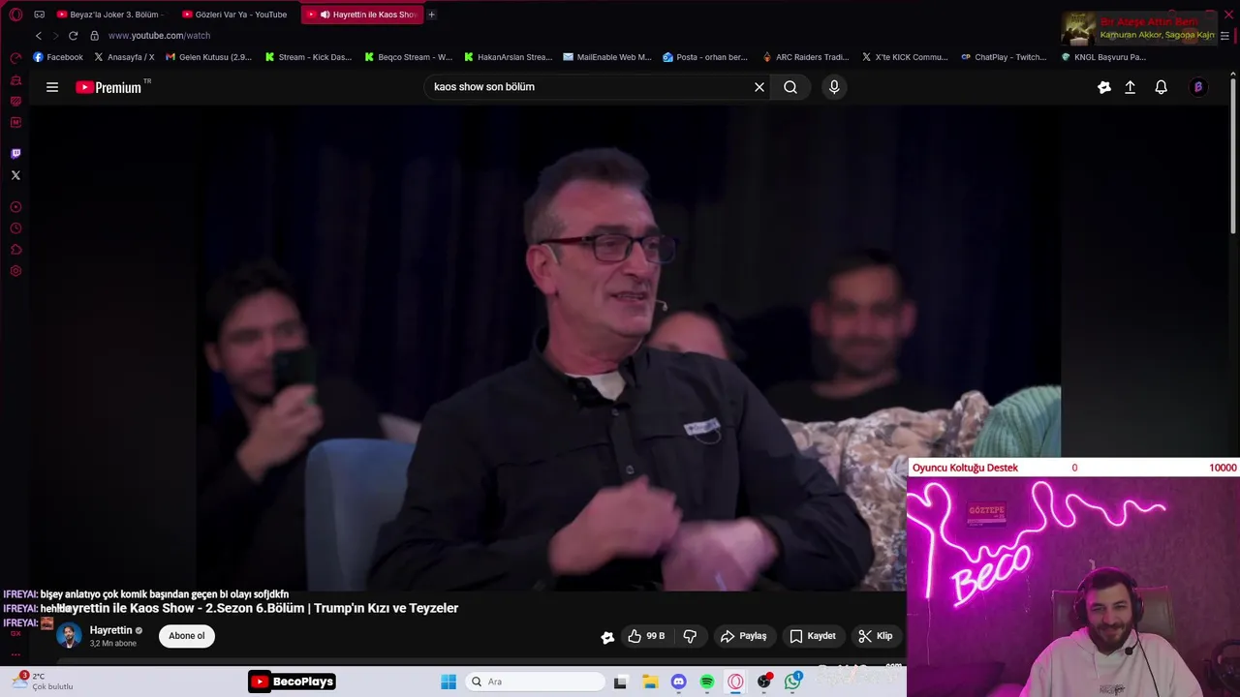Open Hayrettin channel name link
This screenshot has height=697, width=1240.
(x=110, y=630)
